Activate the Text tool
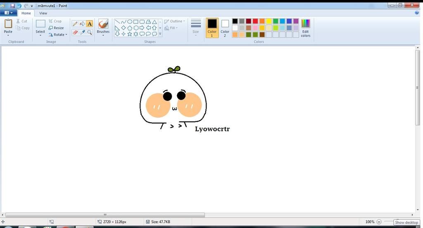The width and height of the screenshot is (423, 228). click(89, 24)
